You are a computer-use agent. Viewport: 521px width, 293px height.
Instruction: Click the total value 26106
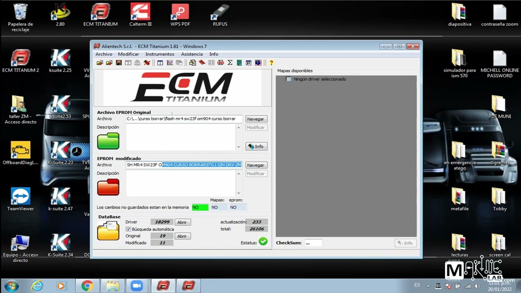(x=256, y=229)
